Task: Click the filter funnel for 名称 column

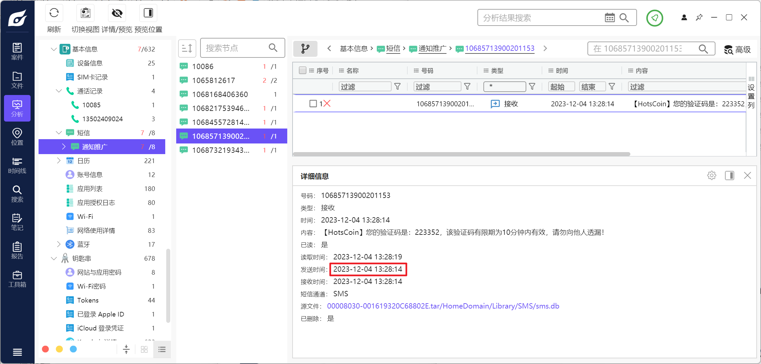Action: coord(397,87)
